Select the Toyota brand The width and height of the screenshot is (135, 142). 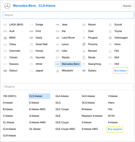coord(118,31)
